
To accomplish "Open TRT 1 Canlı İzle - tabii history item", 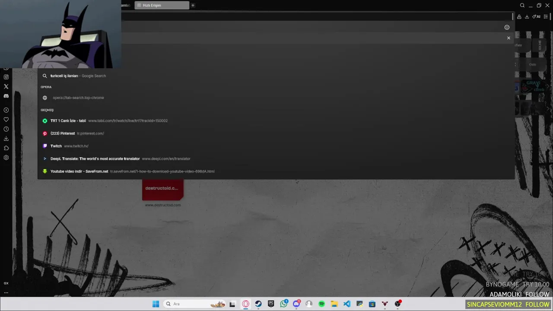I will coord(276,121).
